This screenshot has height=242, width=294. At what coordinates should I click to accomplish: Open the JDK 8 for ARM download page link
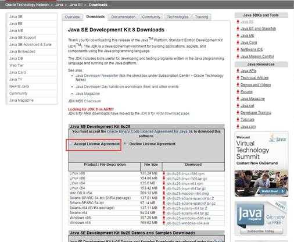click(x=165, y=113)
